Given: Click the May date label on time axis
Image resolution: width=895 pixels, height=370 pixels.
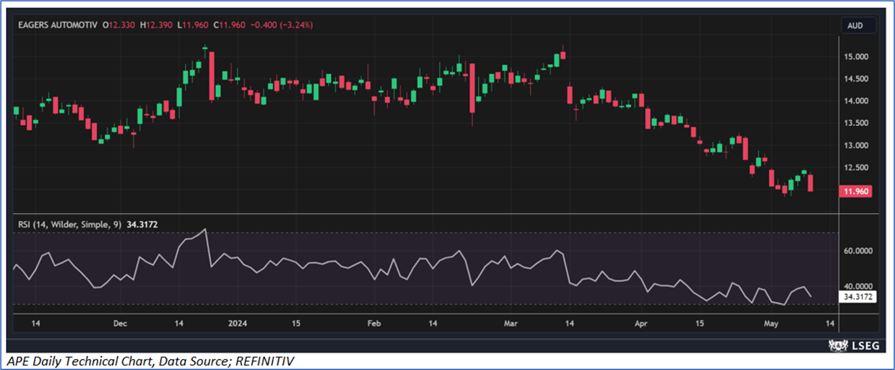Looking at the screenshot, I should [x=771, y=323].
